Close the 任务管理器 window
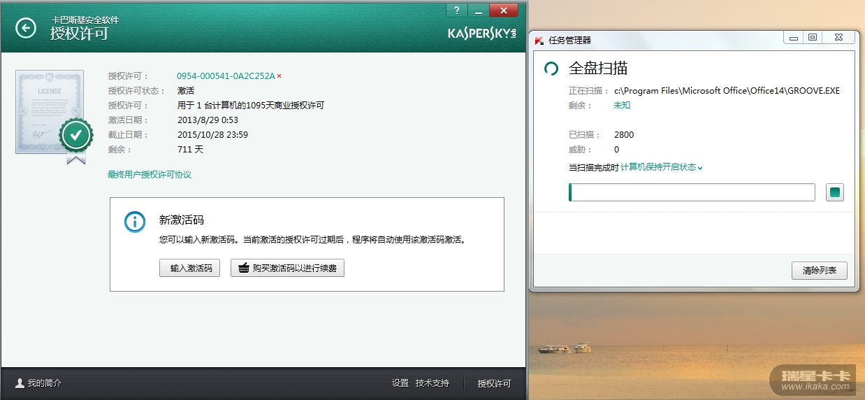Image resolution: width=865 pixels, height=400 pixels. coord(838,38)
